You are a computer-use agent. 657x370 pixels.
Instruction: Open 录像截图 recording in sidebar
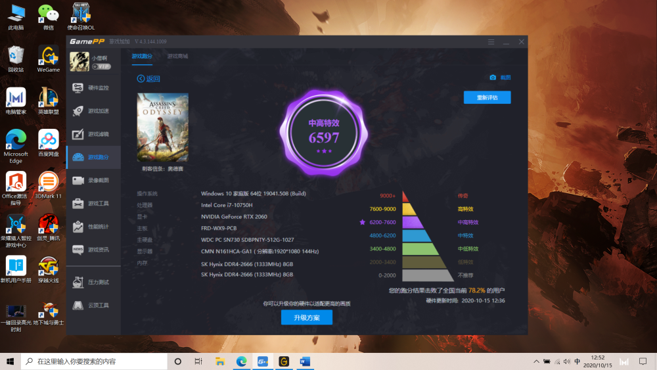click(93, 180)
